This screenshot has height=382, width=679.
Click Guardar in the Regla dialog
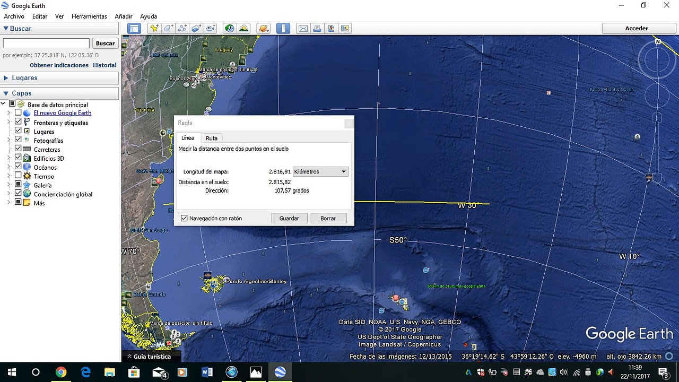coord(289,218)
